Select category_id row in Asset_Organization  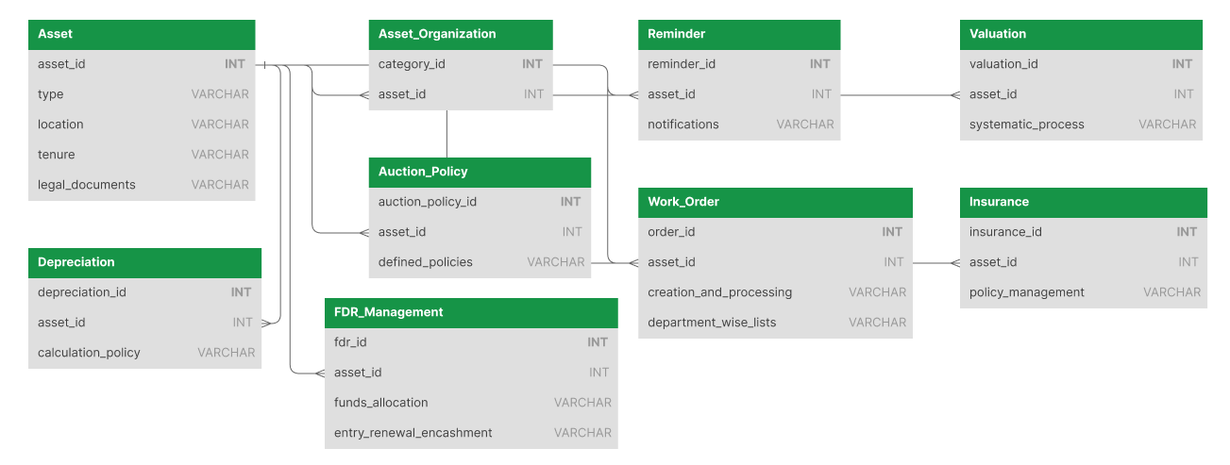pyautogui.click(x=461, y=64)
